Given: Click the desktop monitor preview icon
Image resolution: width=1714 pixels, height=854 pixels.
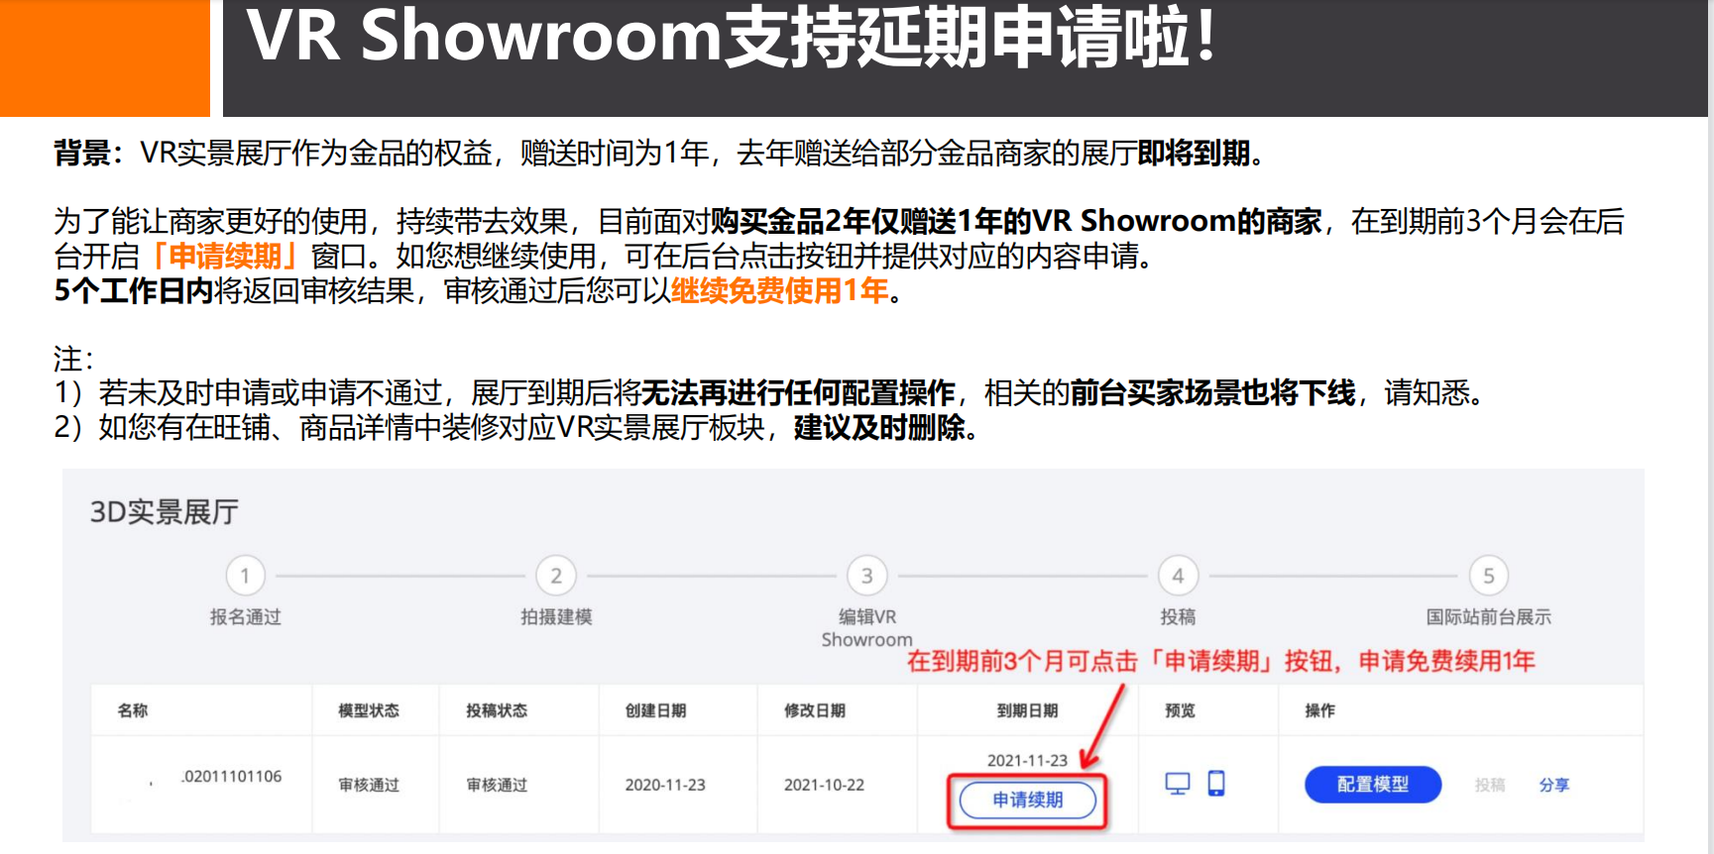Looking at the screenshot, I should tap(1177, 784).
